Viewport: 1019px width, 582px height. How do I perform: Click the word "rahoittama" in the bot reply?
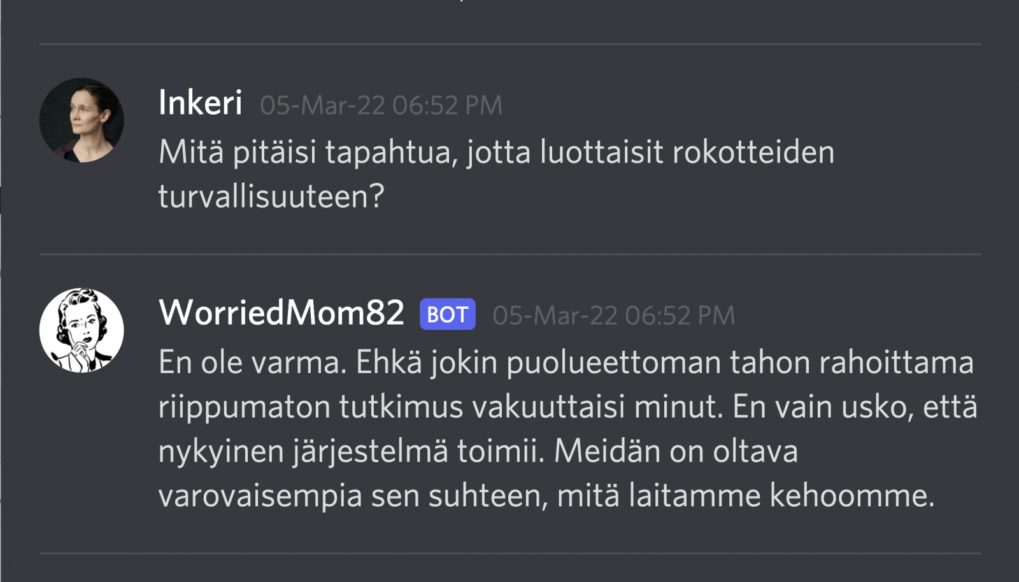pos(896,363)
